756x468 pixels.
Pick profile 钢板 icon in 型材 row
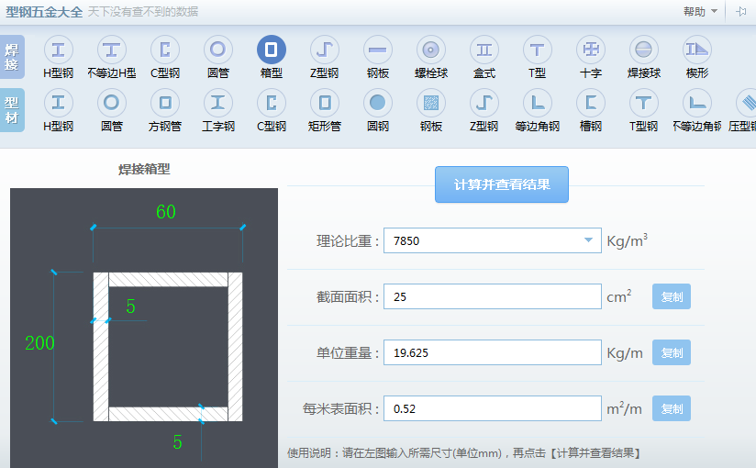(431, 103)
